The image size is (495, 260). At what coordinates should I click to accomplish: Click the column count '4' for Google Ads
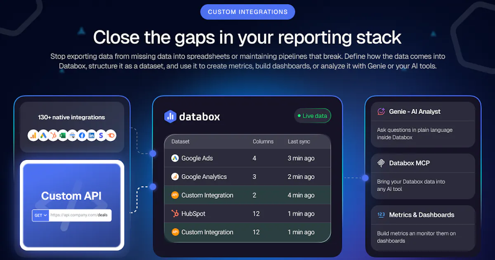coord(255,158)
